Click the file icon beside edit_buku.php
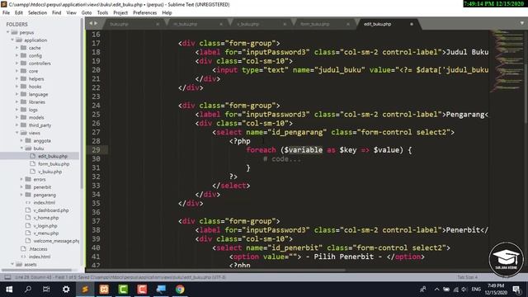 (x=33, y=156)
